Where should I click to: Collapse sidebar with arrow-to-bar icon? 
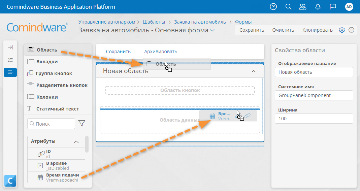coord(10,47)
